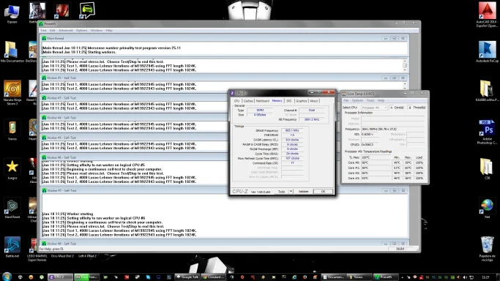The width and height of the screenshot is (500, 281).
Task: Switch to Graphics tab in CPU-Z
Action: (x=301, y=101)
